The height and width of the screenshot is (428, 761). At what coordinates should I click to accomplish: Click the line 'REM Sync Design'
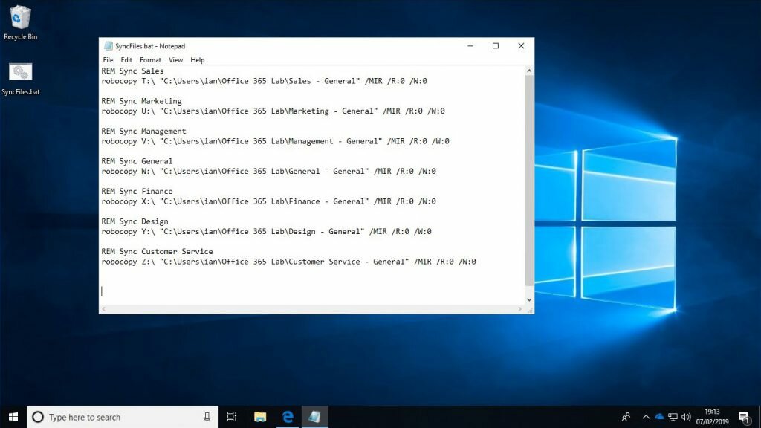(x=135, y=221)
